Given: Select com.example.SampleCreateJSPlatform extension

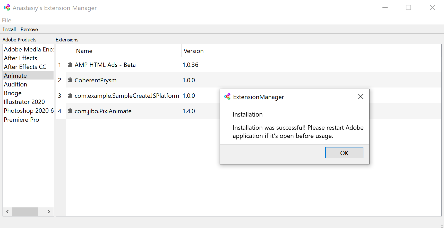Looking at the screenshot, I should point(127,95).
